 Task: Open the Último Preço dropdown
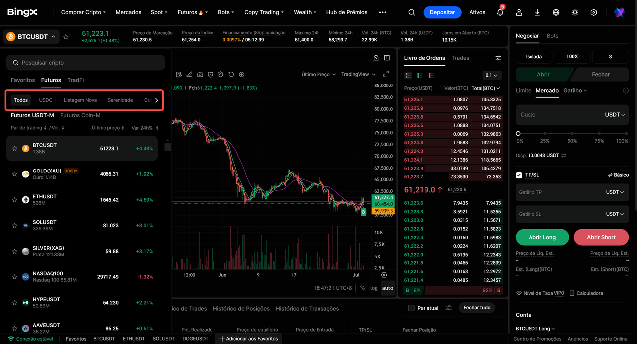(318, 74)
